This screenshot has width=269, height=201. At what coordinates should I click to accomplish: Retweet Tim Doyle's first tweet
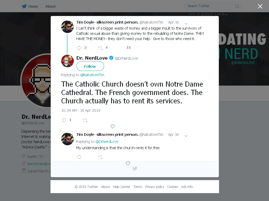click(100, 48)
